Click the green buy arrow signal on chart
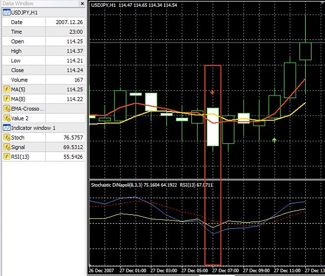Viewport: 325px width, 276px height. [274, 141]
